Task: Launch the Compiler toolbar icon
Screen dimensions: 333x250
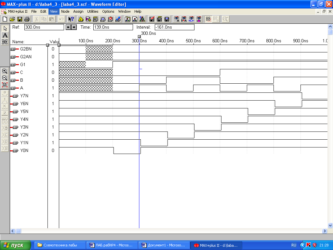Action: (x=96, y=19)
